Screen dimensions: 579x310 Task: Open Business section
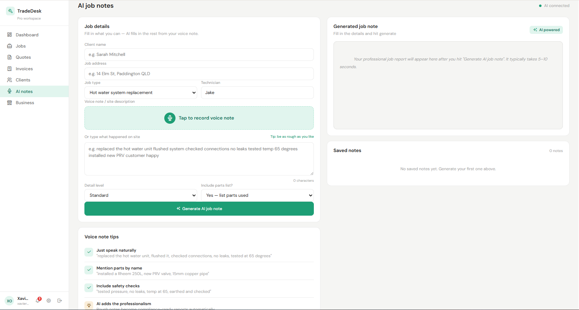[34, 102]
